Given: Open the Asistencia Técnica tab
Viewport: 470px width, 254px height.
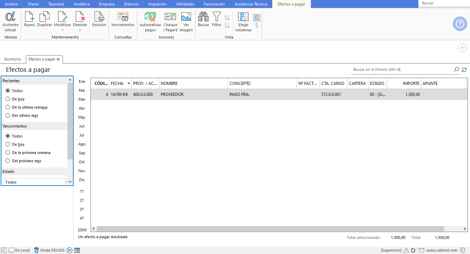Looking at the screenshot, I should tap(251, 4).
